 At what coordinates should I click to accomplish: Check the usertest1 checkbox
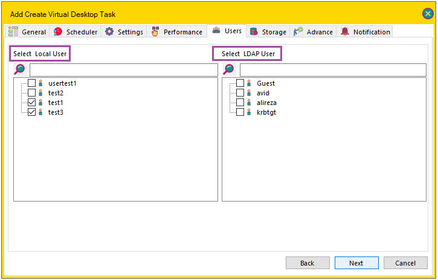32,83
